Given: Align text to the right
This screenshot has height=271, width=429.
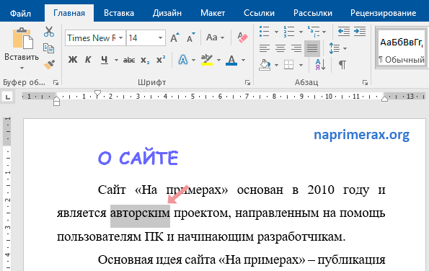Looking at the screenshot, I should tap(296, 48).
